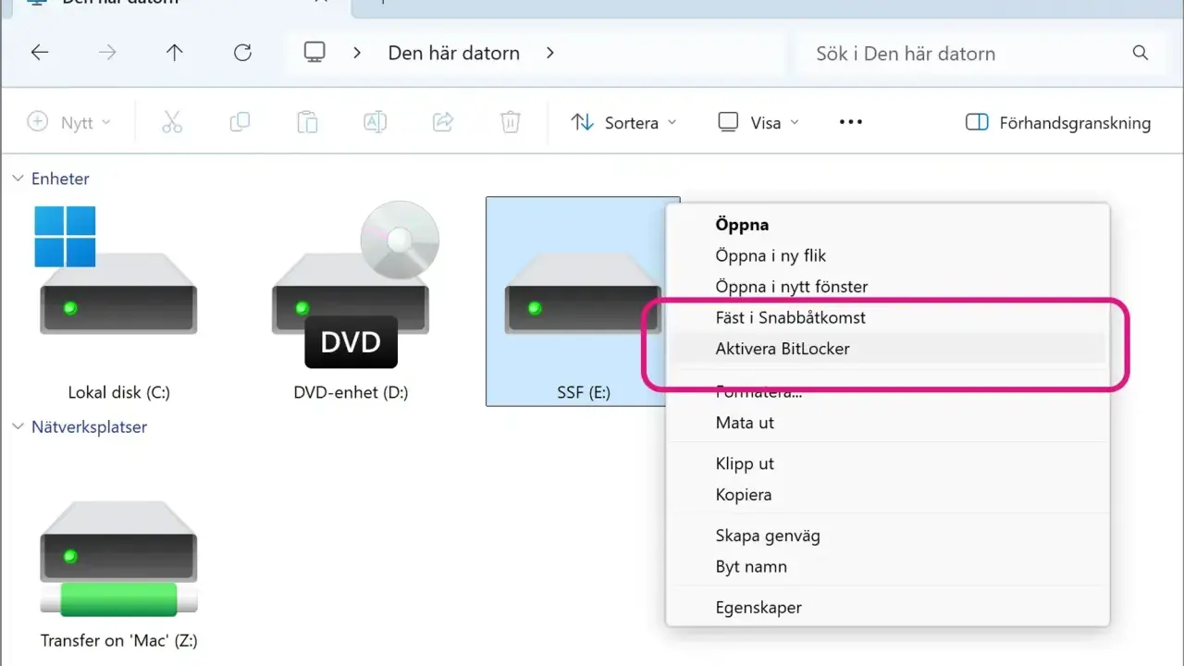Viewport: 1184px width, 666px height.
Task: Click the Paste clipboard icon
Action: pos(307,122)
